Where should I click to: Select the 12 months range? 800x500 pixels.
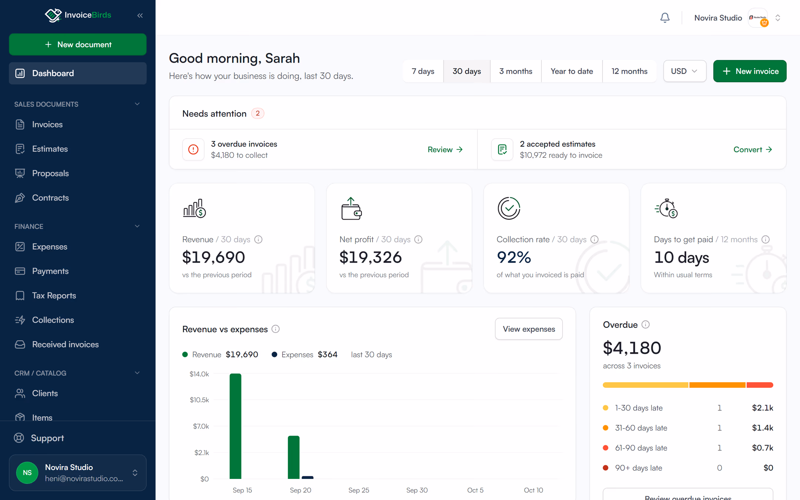pyautogui.click(x=629, y=71)
